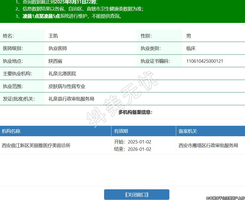245x200 pixels.
Task: Click the 关闭窗口 button
Action: click(x=136, y=195)
